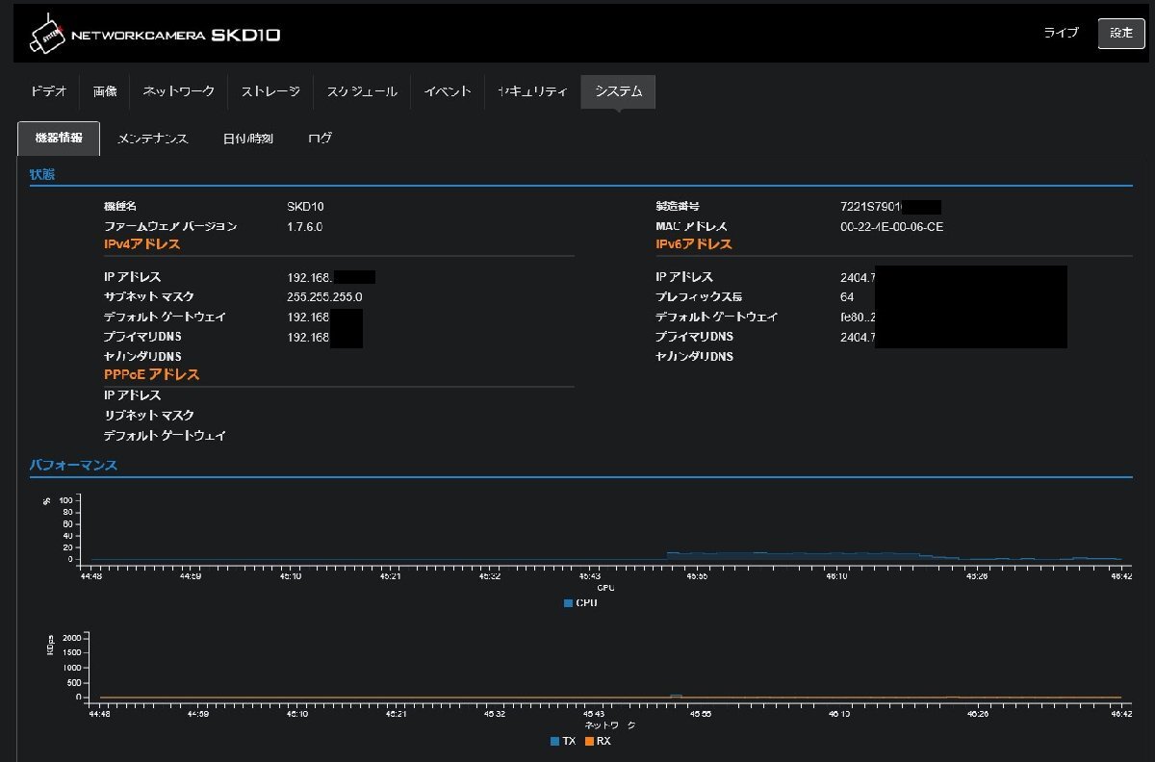This screenshot has width=1155, height=762.
Task: Open the ライブ live view link
Action: coord(1062,33)
